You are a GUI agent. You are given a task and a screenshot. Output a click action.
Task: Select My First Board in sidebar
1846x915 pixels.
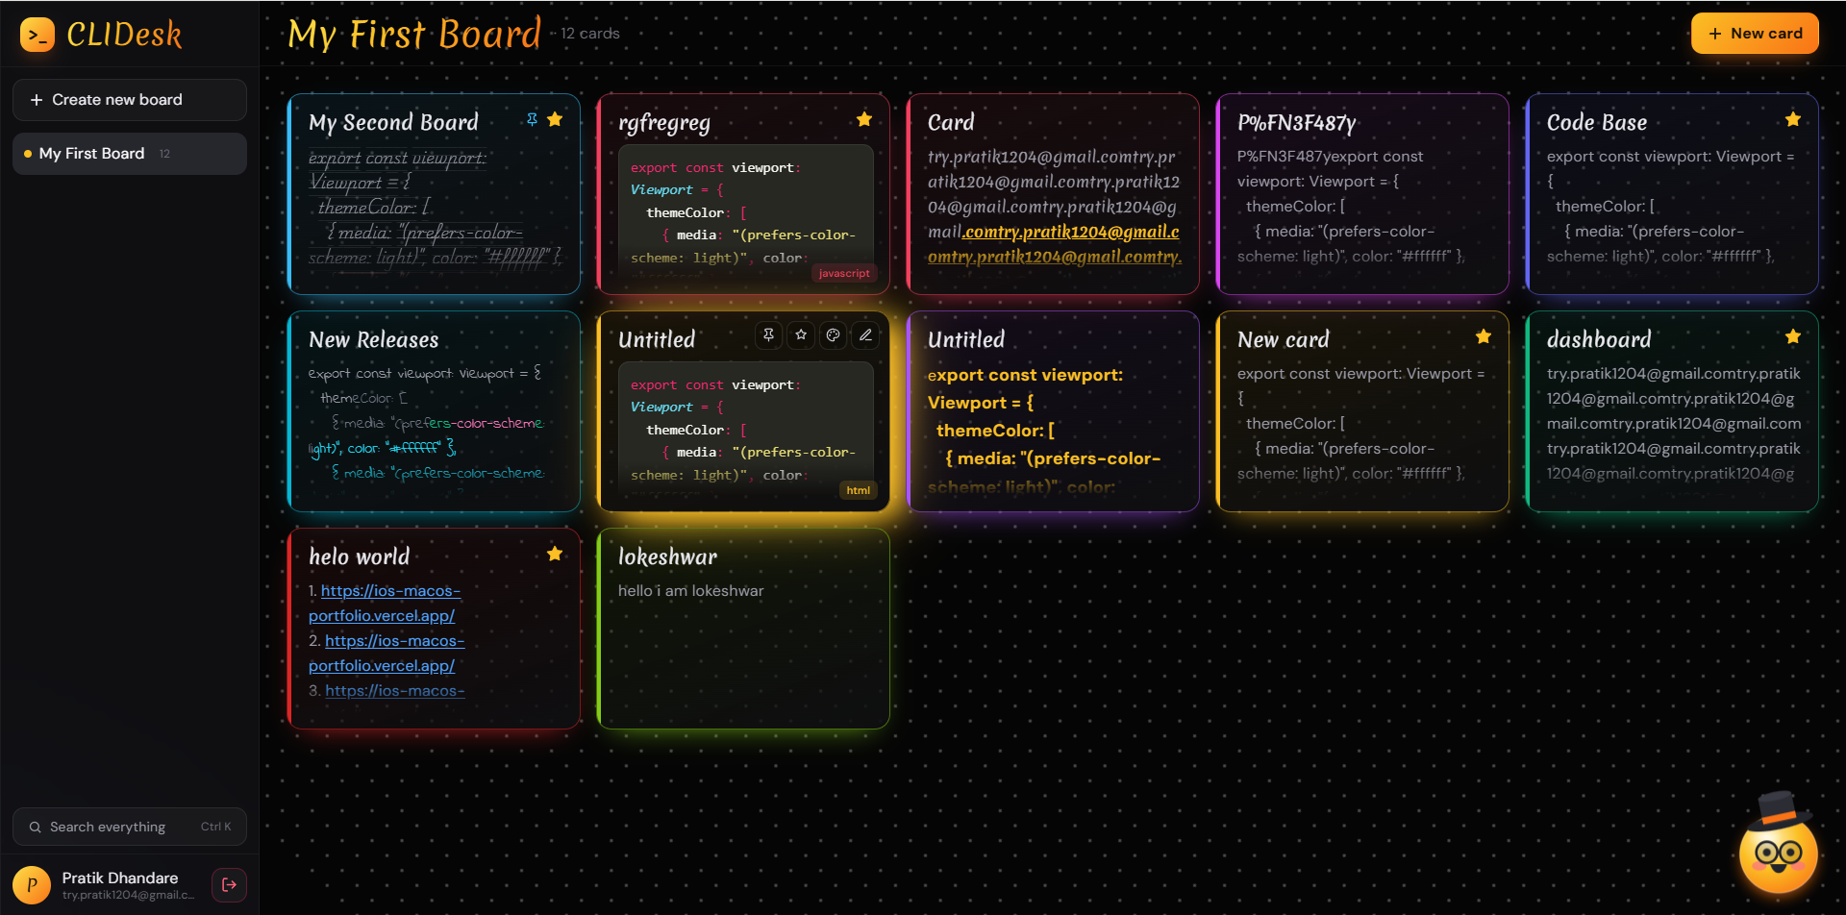130,154
